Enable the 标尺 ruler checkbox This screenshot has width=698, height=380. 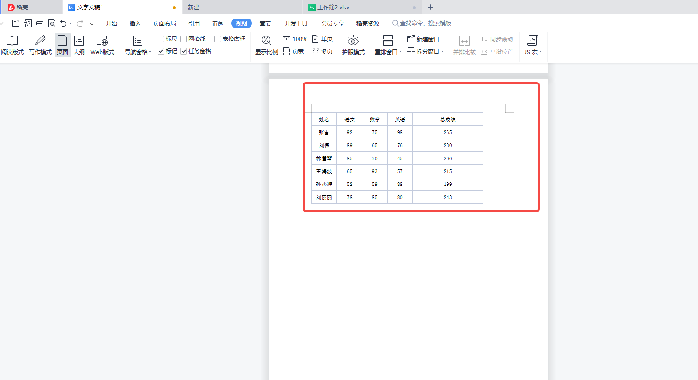click(161, 38)
